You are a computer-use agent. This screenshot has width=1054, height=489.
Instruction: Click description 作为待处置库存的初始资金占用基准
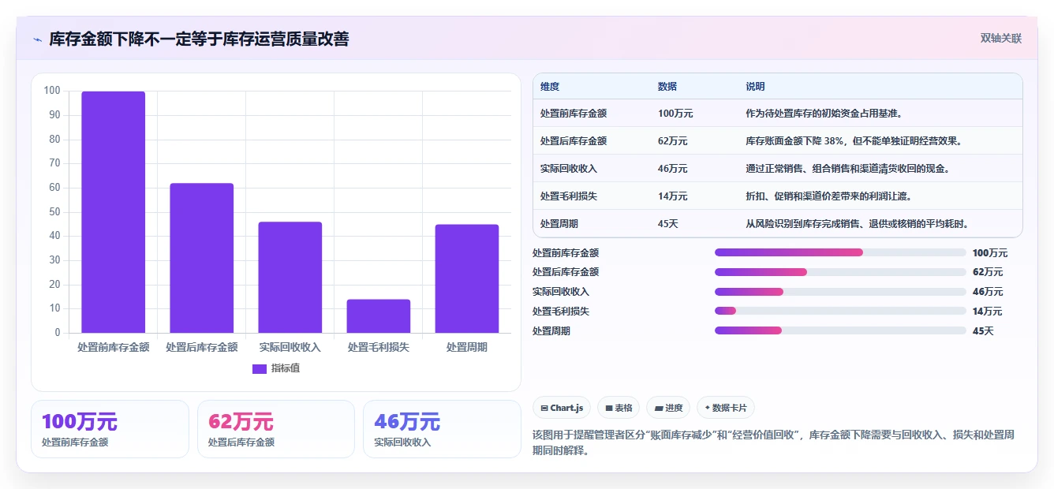[824, 114]
